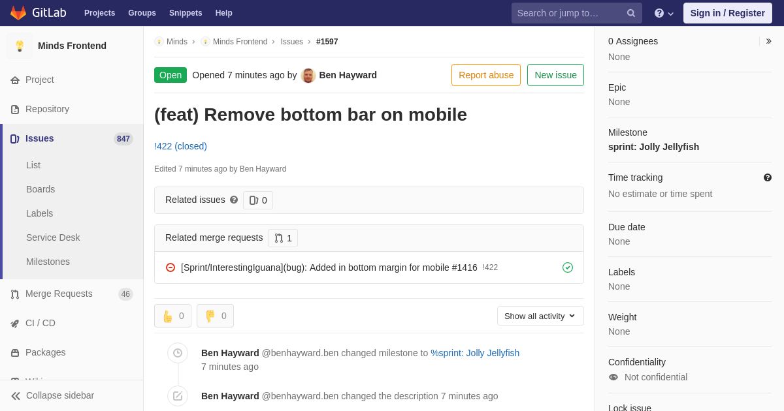Click the New issue button
The width and height of the screenshot is (784, 411).
[x=555, y=75]
